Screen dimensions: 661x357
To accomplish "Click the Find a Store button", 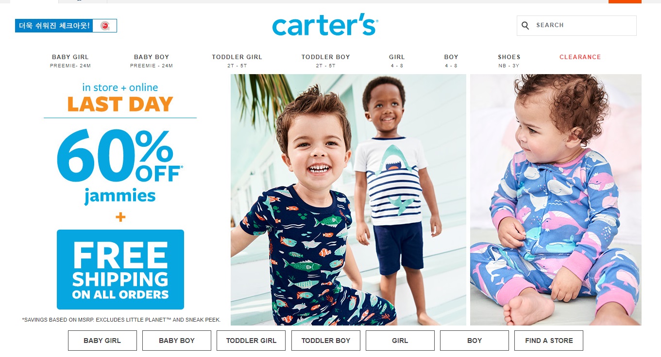I will 549,341.
